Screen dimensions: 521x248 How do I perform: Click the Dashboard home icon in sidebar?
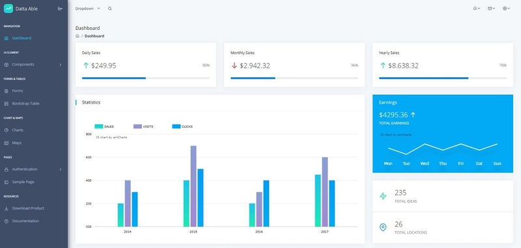click(x=7, y=38)
